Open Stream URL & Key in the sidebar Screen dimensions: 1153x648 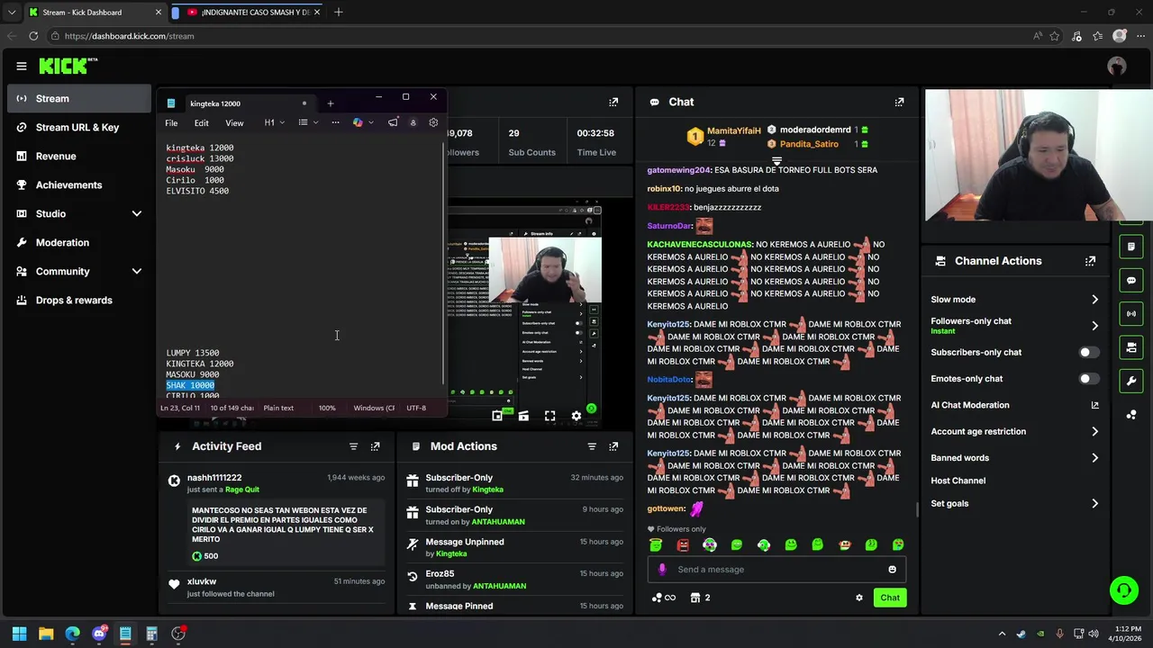(x=79, y=127)
